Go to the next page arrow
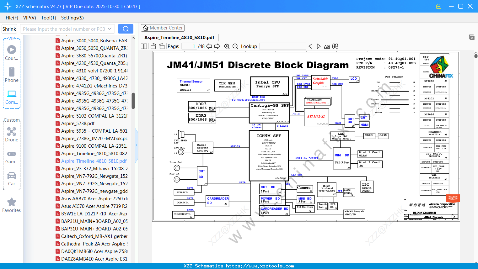This screenshot has height=269, width=478. (x=217, y=46)
